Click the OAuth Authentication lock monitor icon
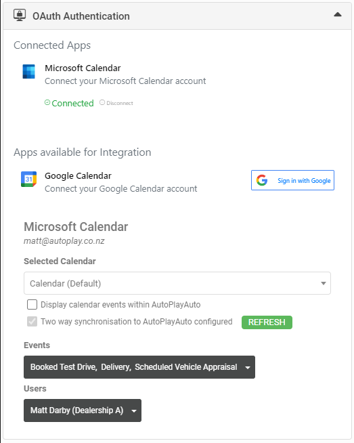Image resolution: width=354 pixels, height=443 pixels. coord(20,16)
